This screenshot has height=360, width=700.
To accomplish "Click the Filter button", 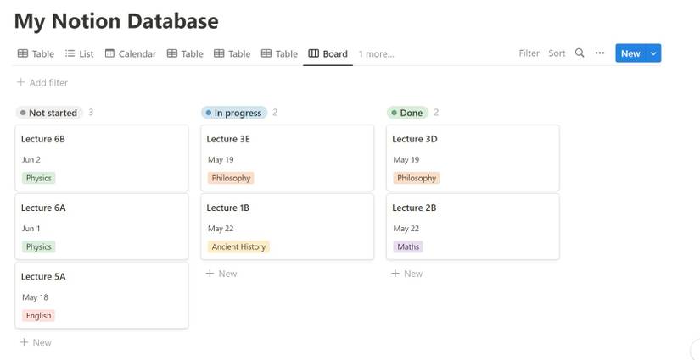I will coord(529,53).
